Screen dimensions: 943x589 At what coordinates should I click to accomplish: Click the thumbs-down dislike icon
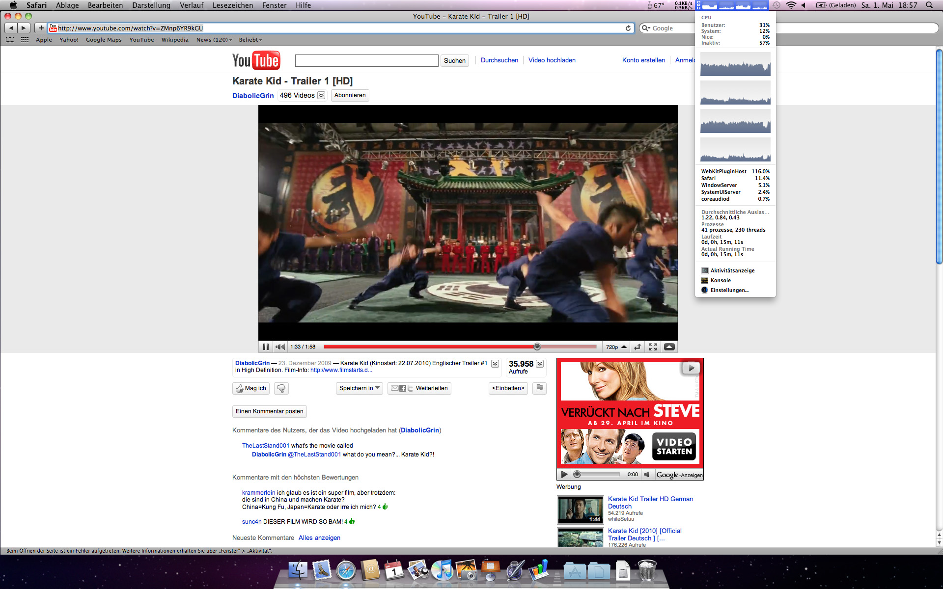tap(281, 388)
